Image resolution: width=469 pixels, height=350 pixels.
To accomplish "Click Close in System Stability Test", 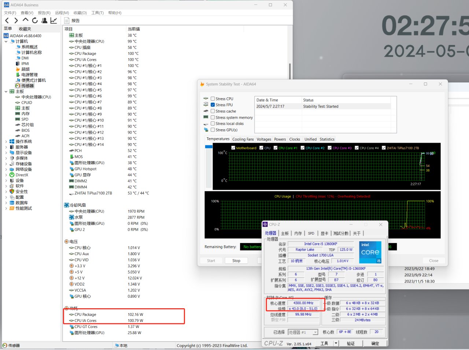I will click(x=433, y=261).
